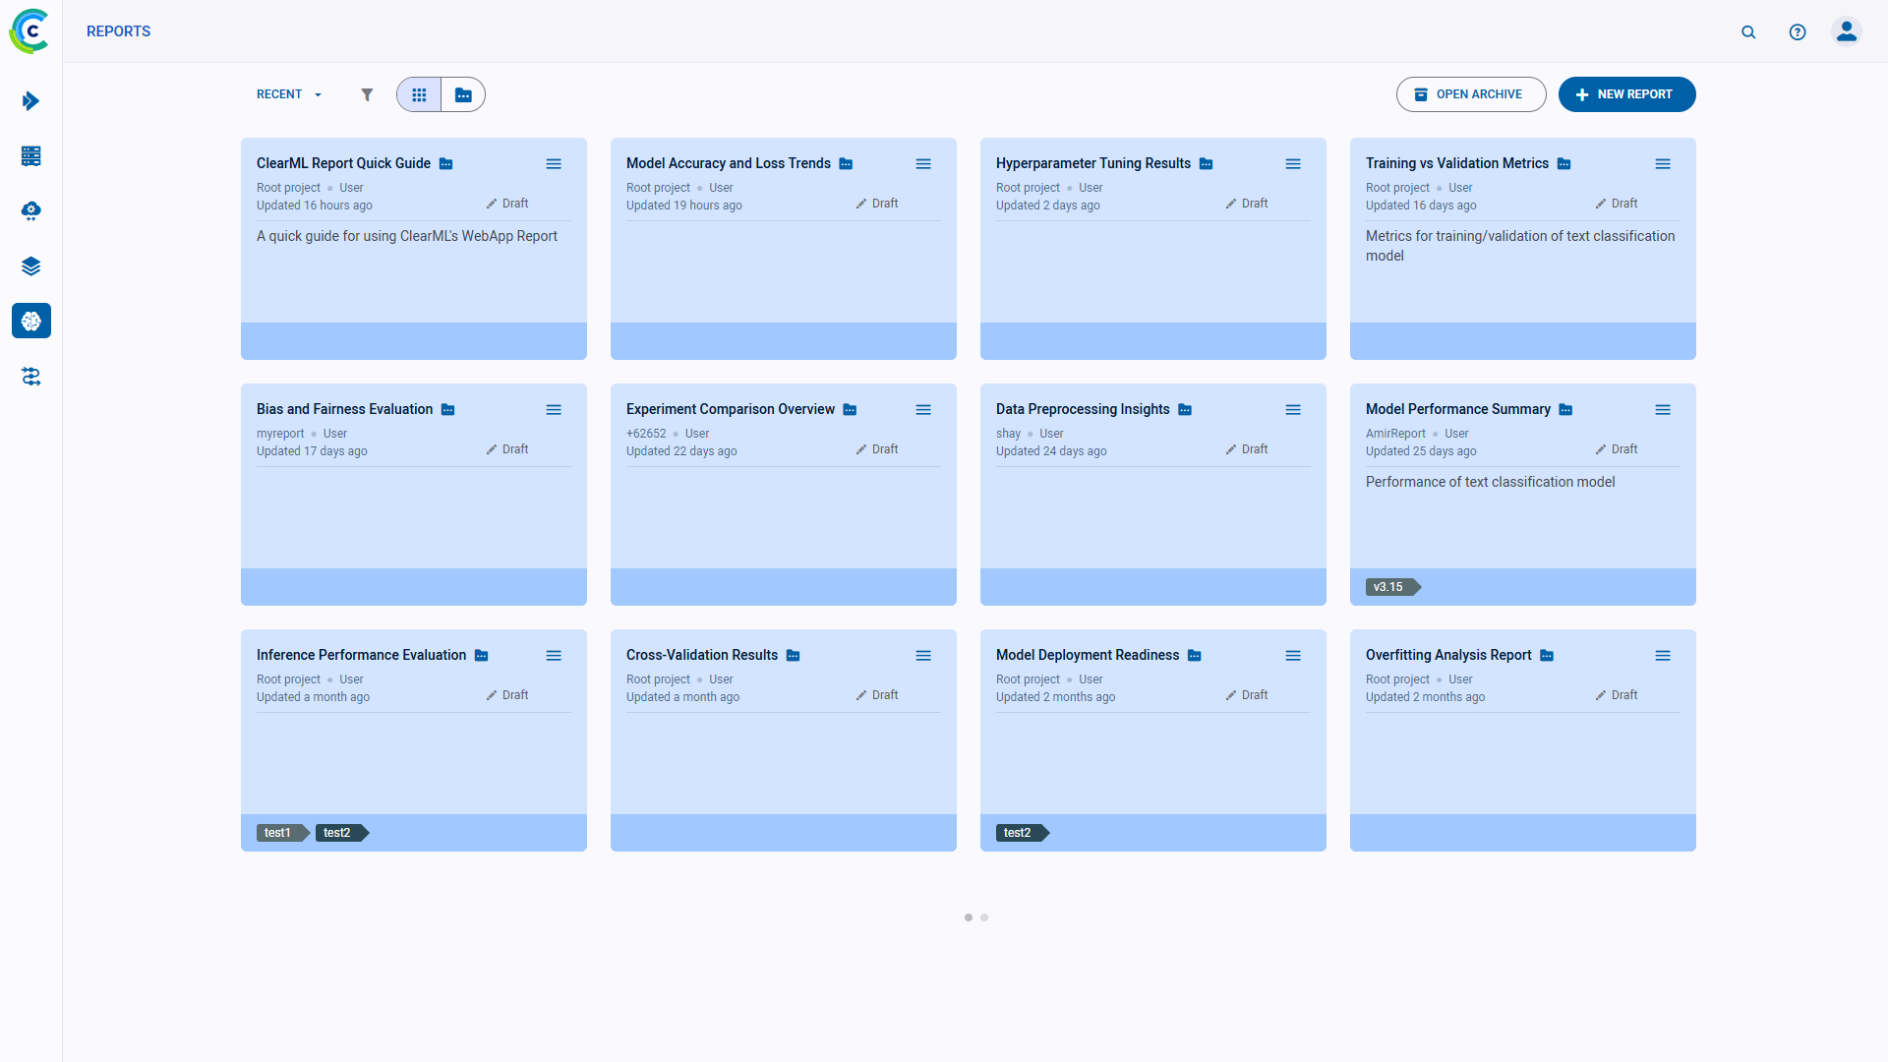Open the menu on ClearML Report Quick Guide card
Image resolution: width=1888 pixels, height=1062 pixels.
point(554,164)
